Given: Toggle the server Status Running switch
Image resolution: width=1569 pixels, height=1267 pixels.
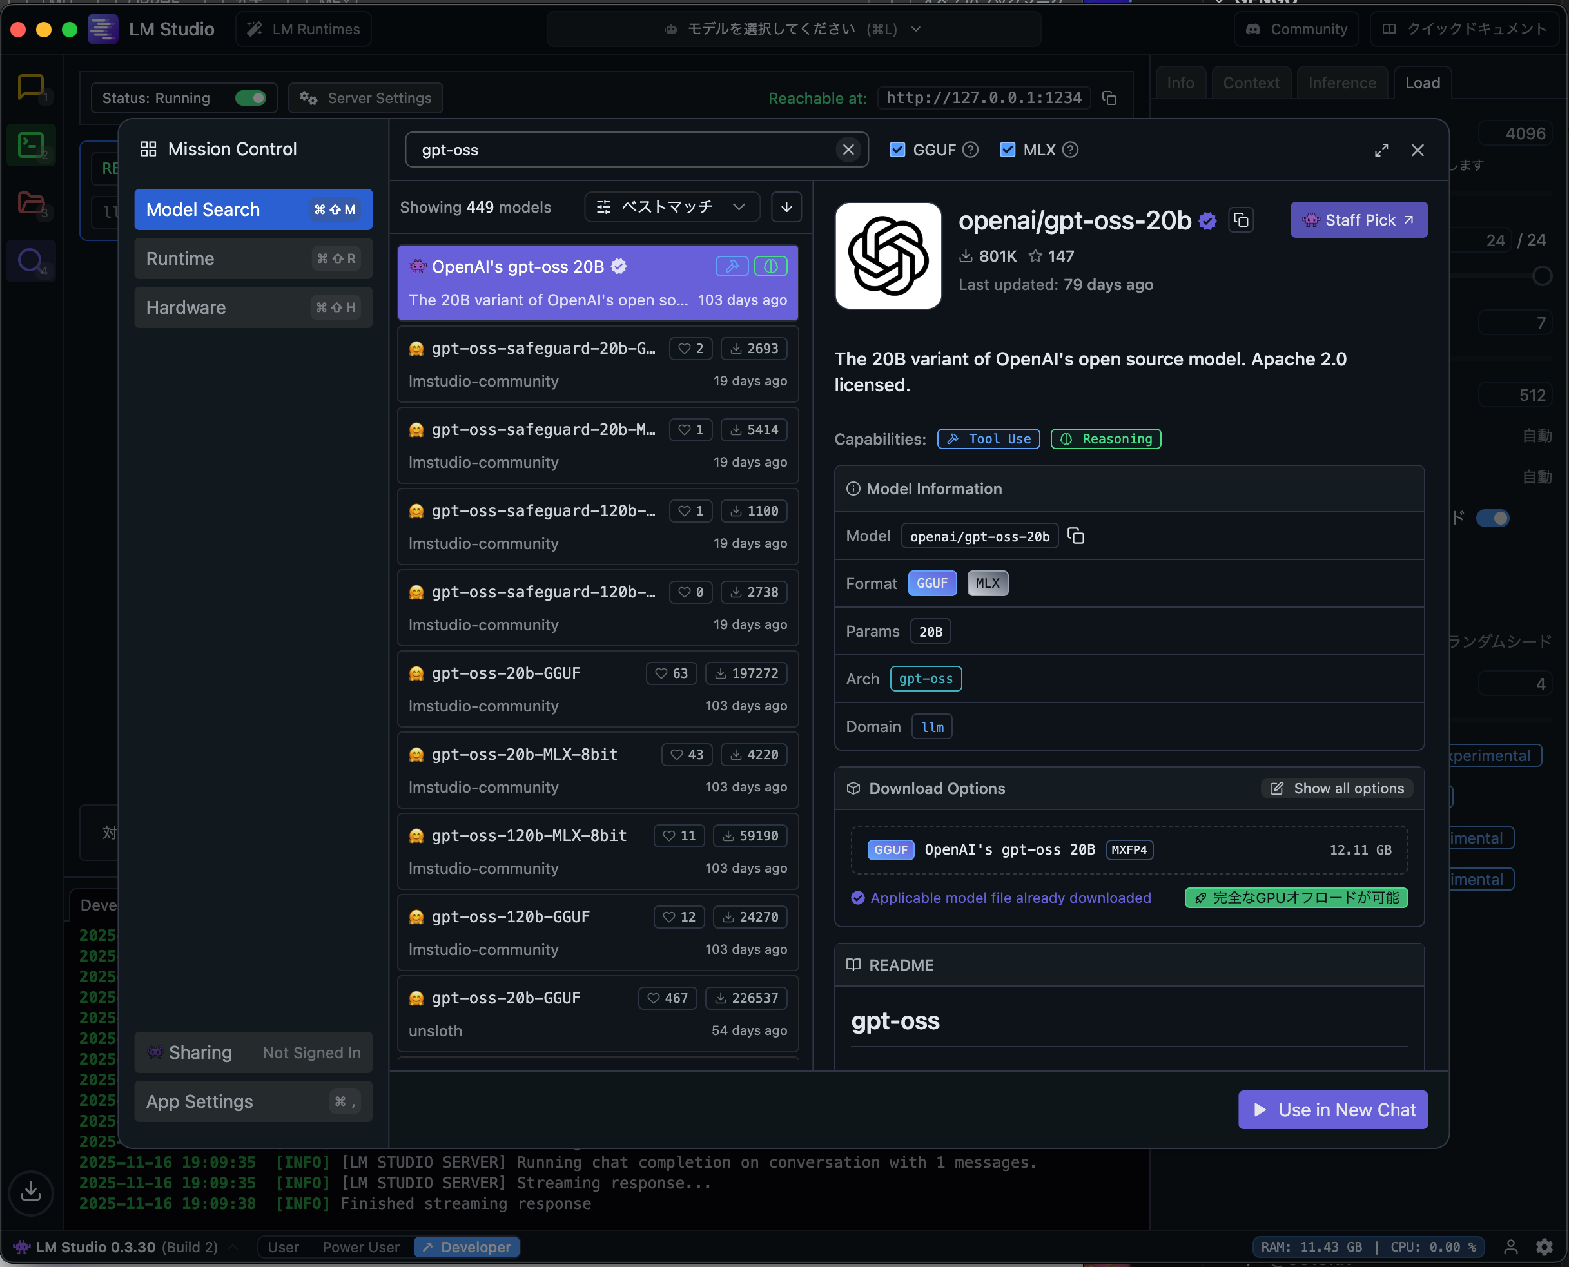Looking at the screenshot, I should 251,98.
